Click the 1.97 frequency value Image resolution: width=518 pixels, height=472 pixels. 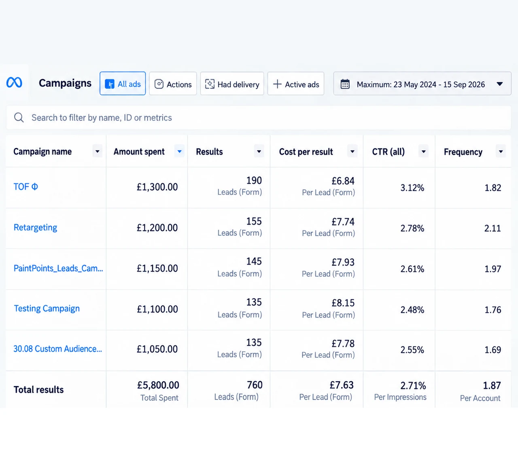click(x=493, y=269)
